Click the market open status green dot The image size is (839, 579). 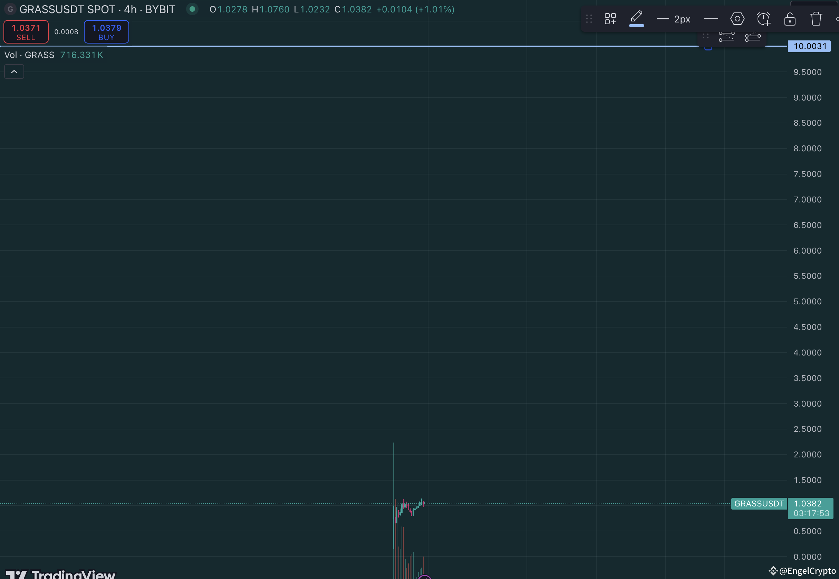tap(192, 9)
